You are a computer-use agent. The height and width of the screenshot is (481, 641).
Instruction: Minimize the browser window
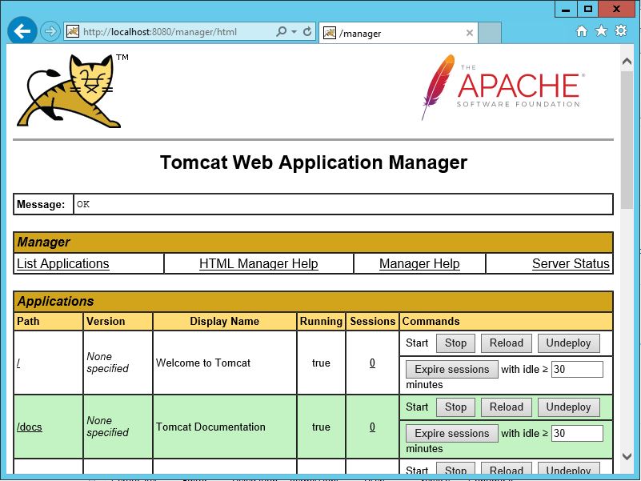(566, 9)
